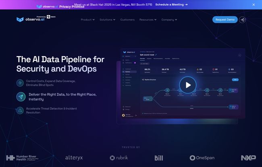Viewport: 262px width, 167px height.
Task: Play the product demo video
Action: coord(188,85)
